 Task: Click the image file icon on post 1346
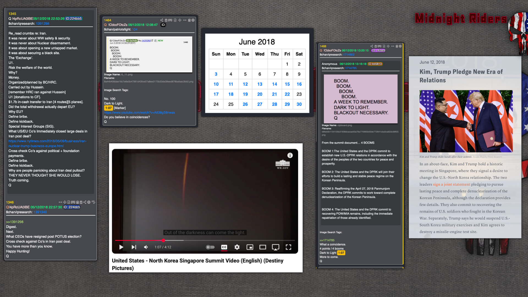click(69, 202)
